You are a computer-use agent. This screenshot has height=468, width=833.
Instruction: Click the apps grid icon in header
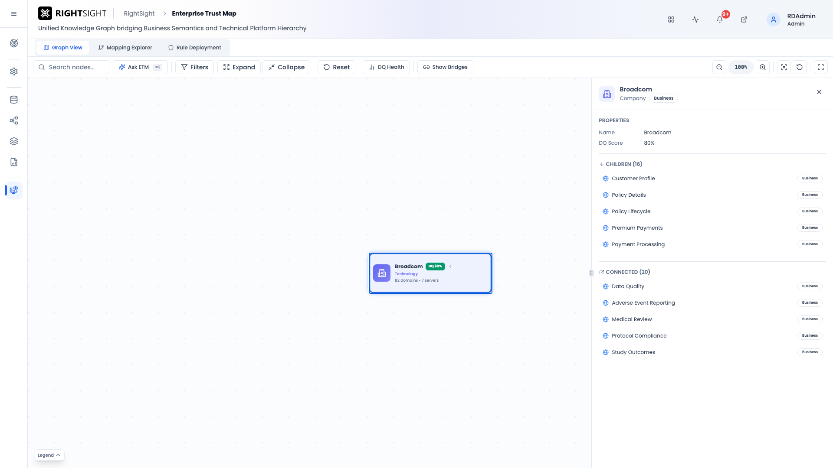coord(671,19)
